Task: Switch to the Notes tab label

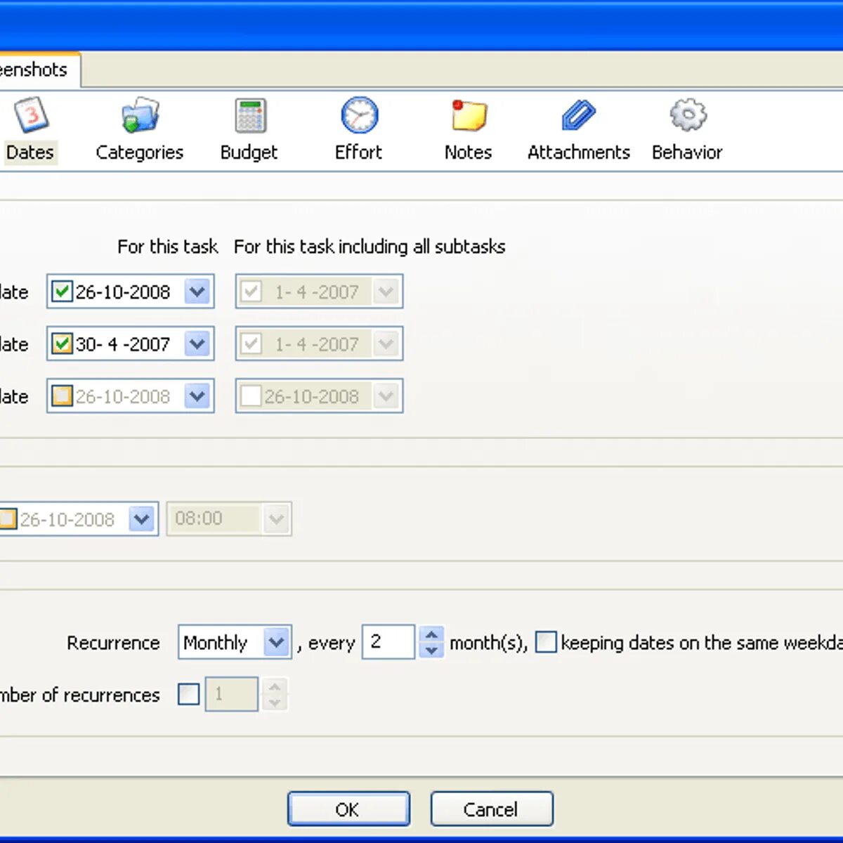Action: coord(468,152)
